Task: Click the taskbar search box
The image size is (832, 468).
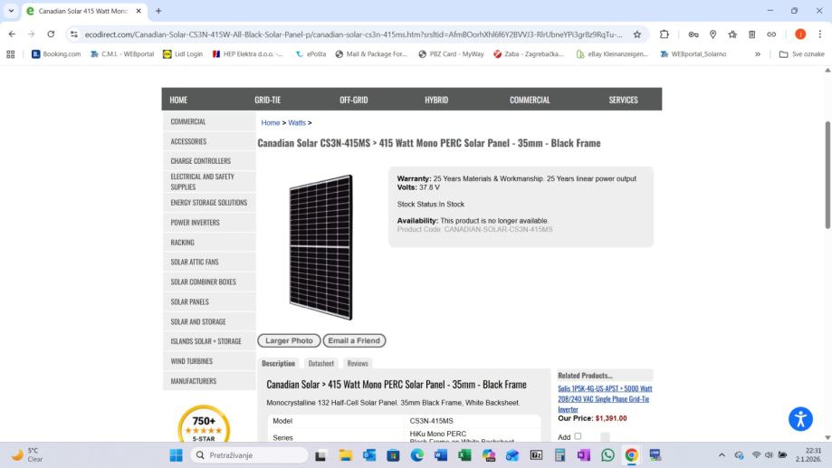Action: tap(249, 455)
